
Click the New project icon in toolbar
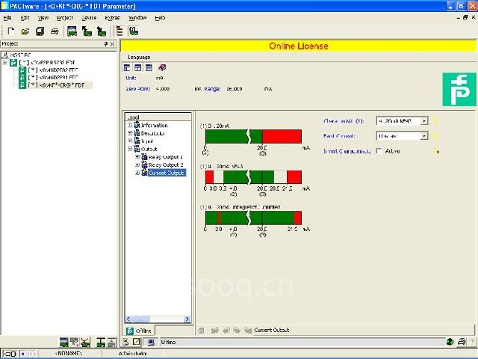tap(10, 31)
